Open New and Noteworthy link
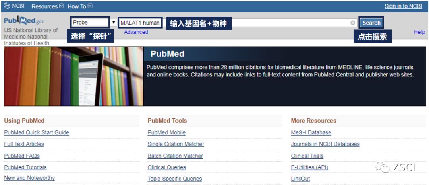 (29, 178)
